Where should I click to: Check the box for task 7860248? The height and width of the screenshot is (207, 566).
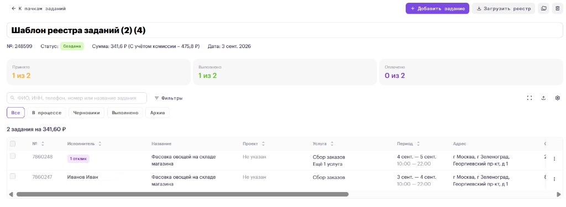tap(13, 156)
